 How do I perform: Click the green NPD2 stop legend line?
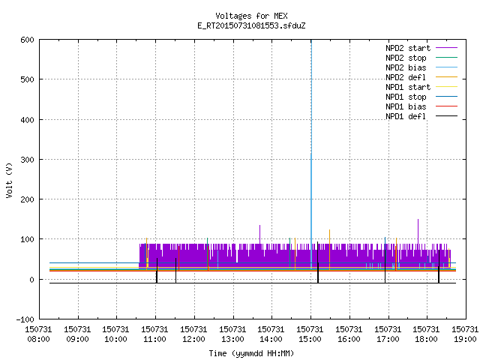pyautogui.click(x=446, y=58)
